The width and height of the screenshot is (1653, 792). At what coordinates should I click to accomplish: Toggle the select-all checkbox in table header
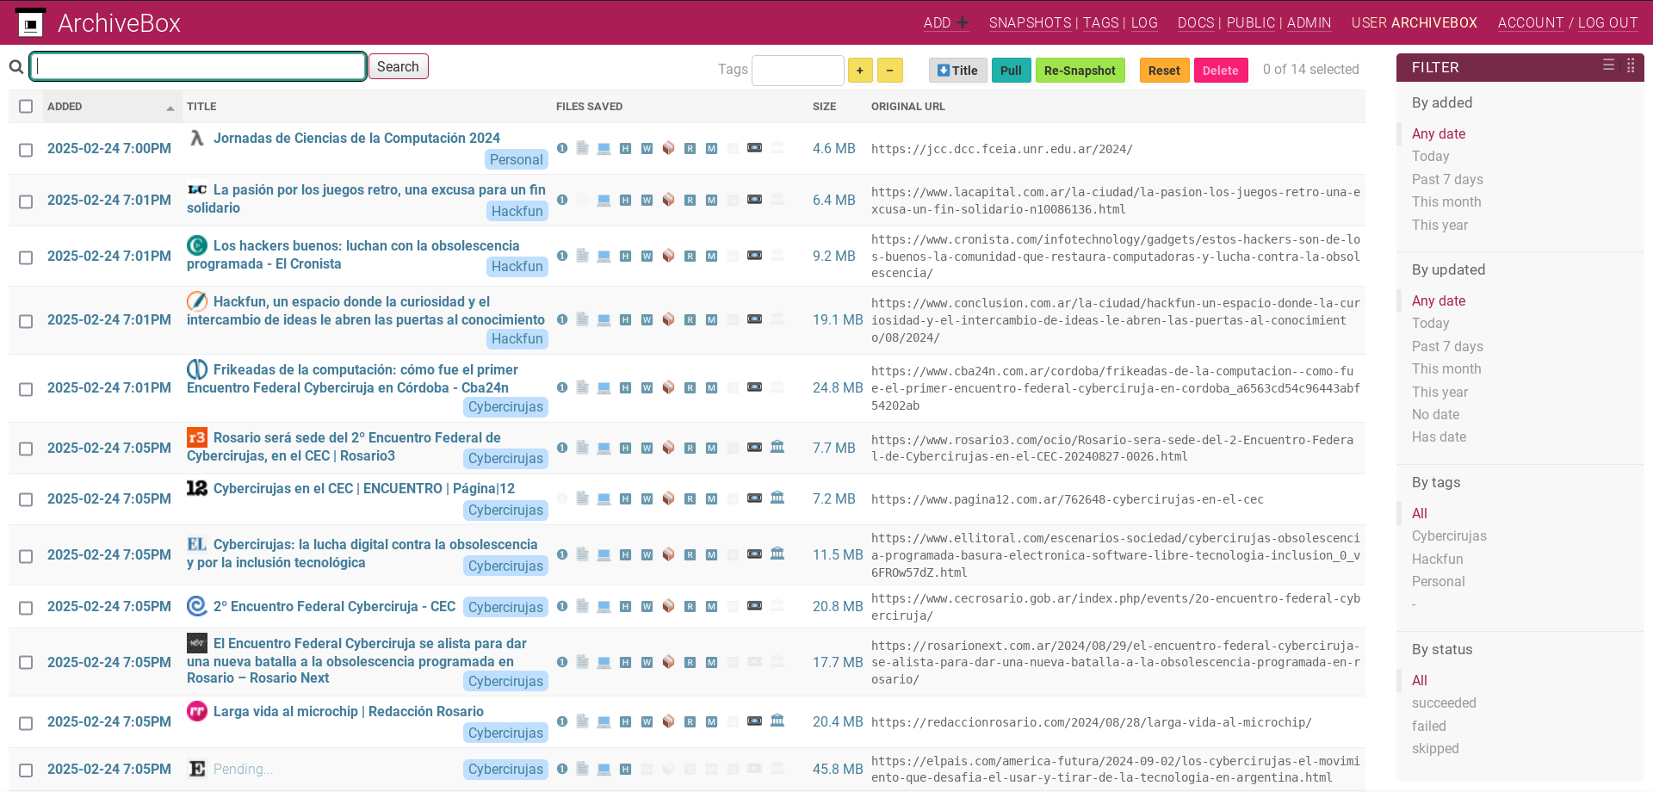(x=26, y=106)
